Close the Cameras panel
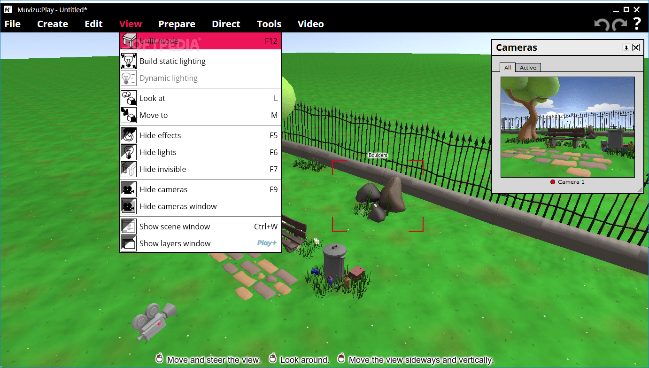Viewport: 649px width, 368px height. click(636, 47)
